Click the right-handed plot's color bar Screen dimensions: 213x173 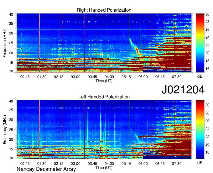coord(200,43)
